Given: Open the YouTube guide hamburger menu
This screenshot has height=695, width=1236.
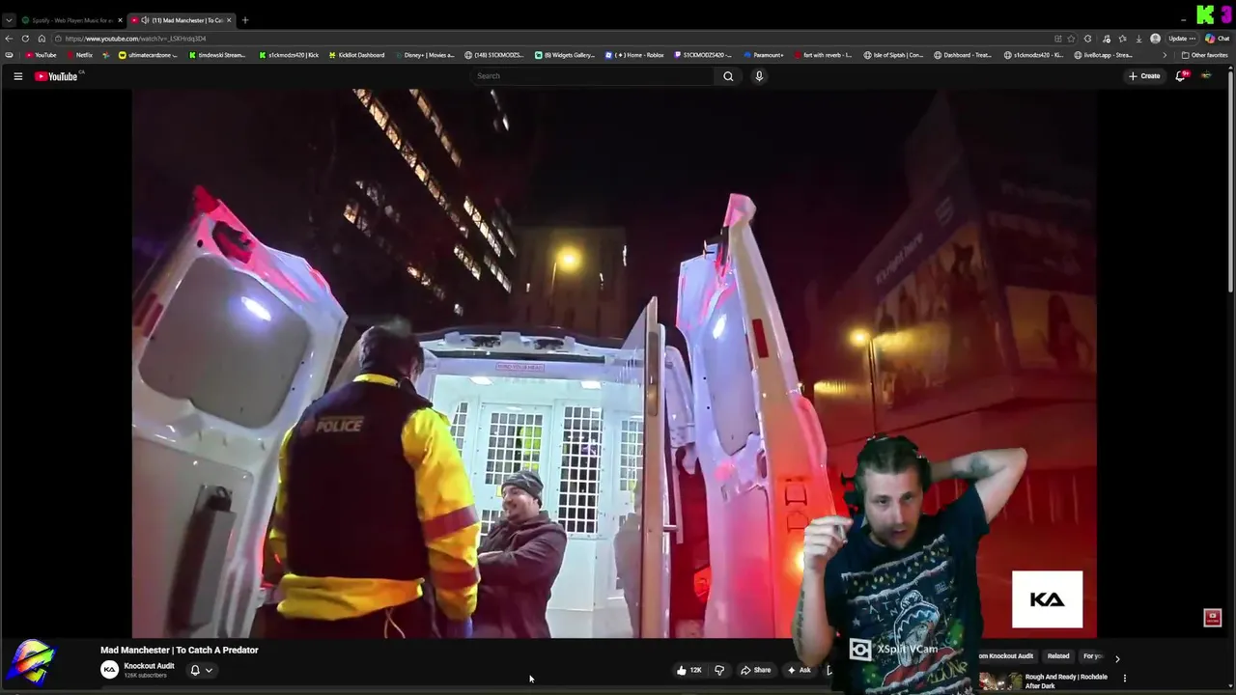Looking at the screenshot, I should [17, 76].
